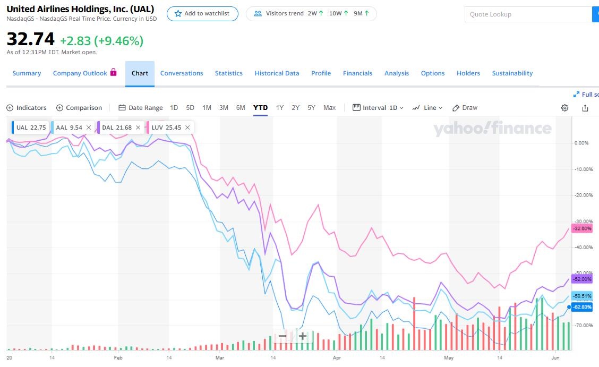Click the share chart icon
Screen dimensions: 599x367
click(x=585, y=108)
